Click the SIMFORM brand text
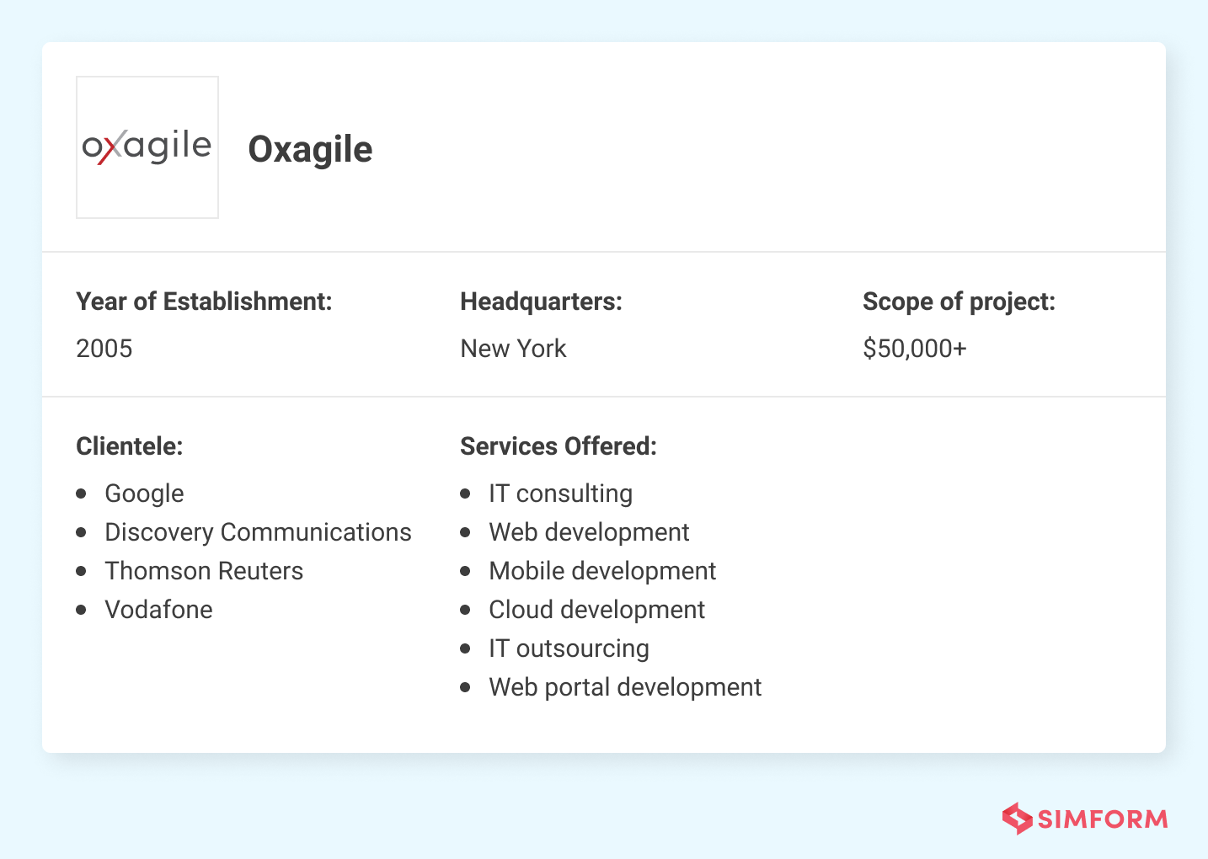Screen dimensions: 1208x859 1103,819
